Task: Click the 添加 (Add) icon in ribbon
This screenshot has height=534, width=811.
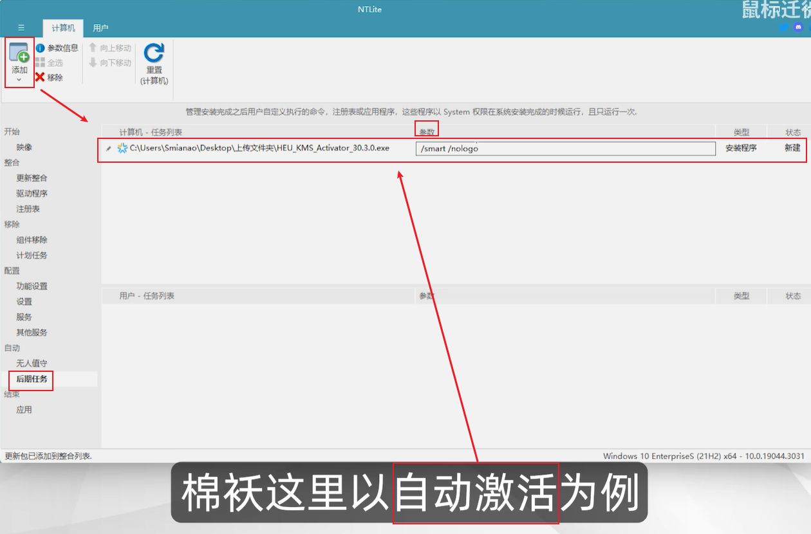Action: 19,53
